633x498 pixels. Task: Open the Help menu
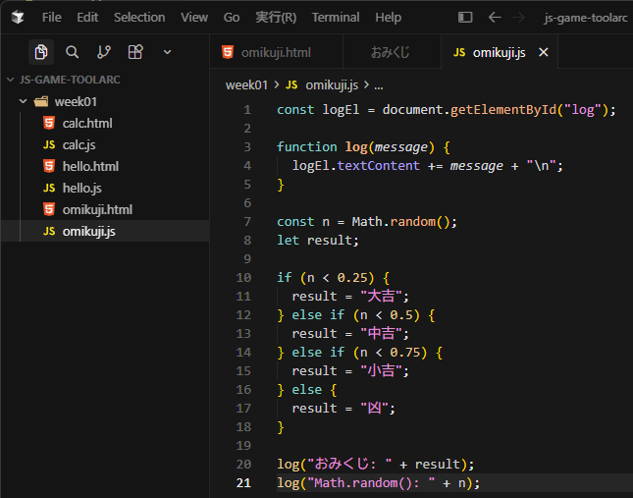click(388, 18)
